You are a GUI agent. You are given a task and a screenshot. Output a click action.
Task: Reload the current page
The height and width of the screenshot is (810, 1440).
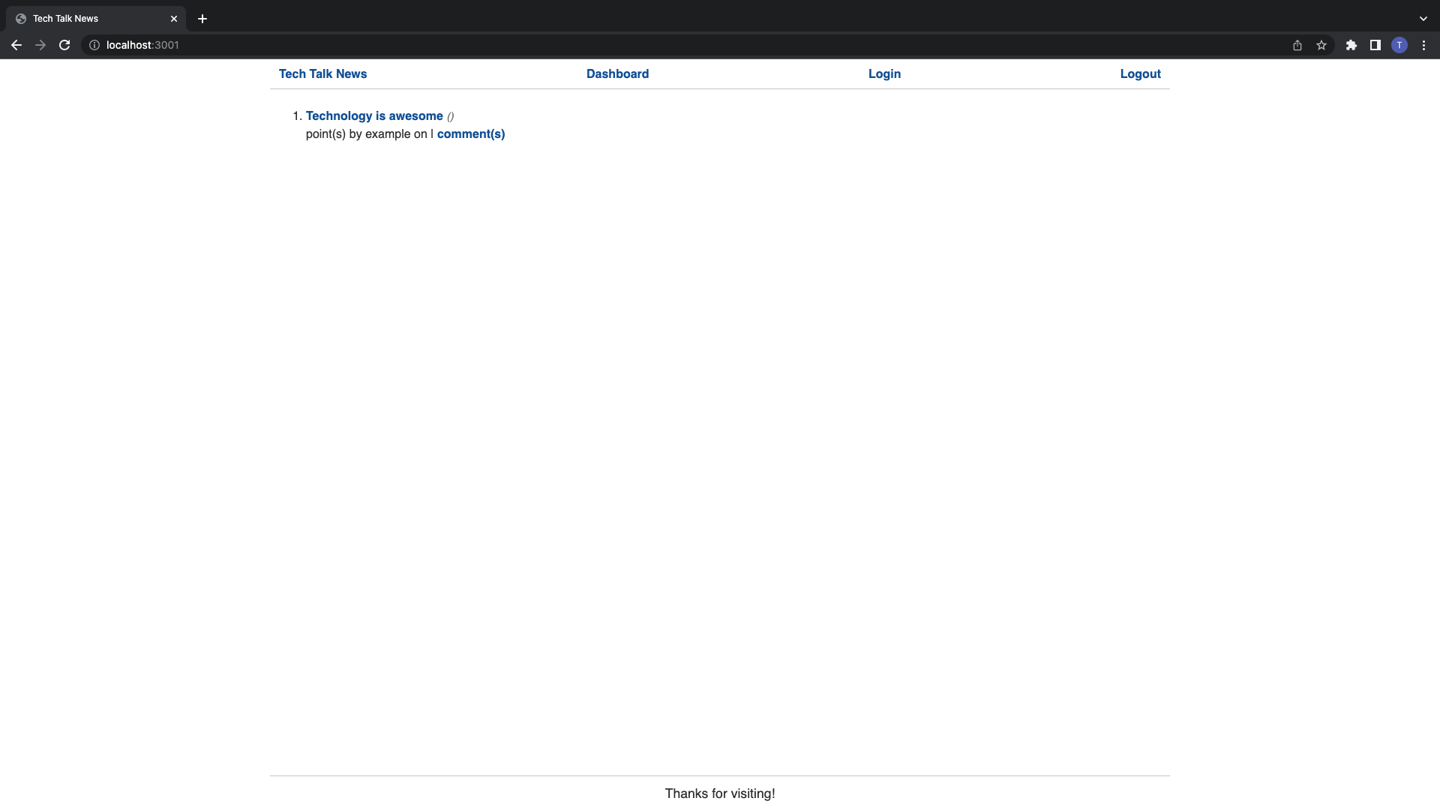pos(64,45)
